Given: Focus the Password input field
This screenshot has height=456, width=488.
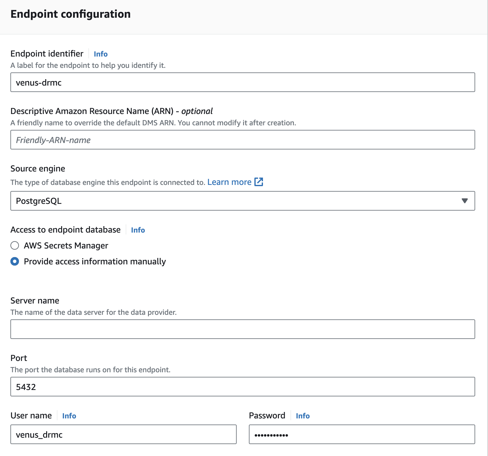Looking at the screenshot, I should click(x=362, y=434).
